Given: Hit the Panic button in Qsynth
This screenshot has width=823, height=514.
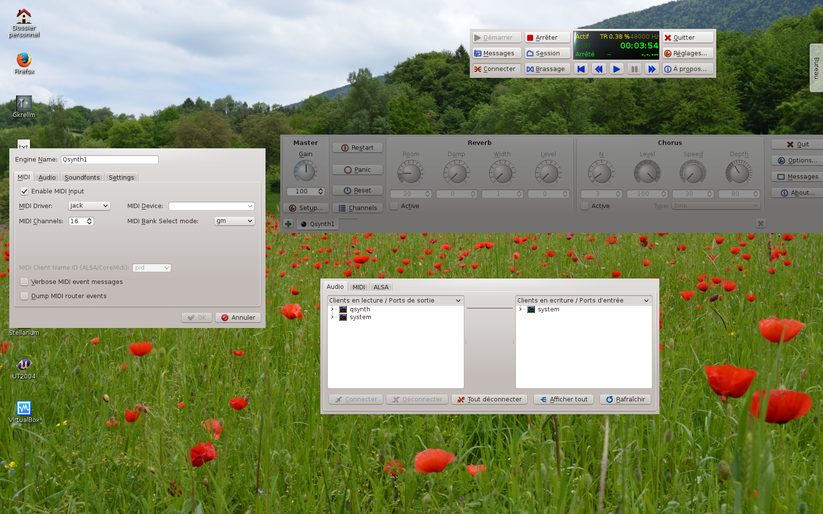Looking at the screenshot, I should pyautogui.click(x=358, y=170).
